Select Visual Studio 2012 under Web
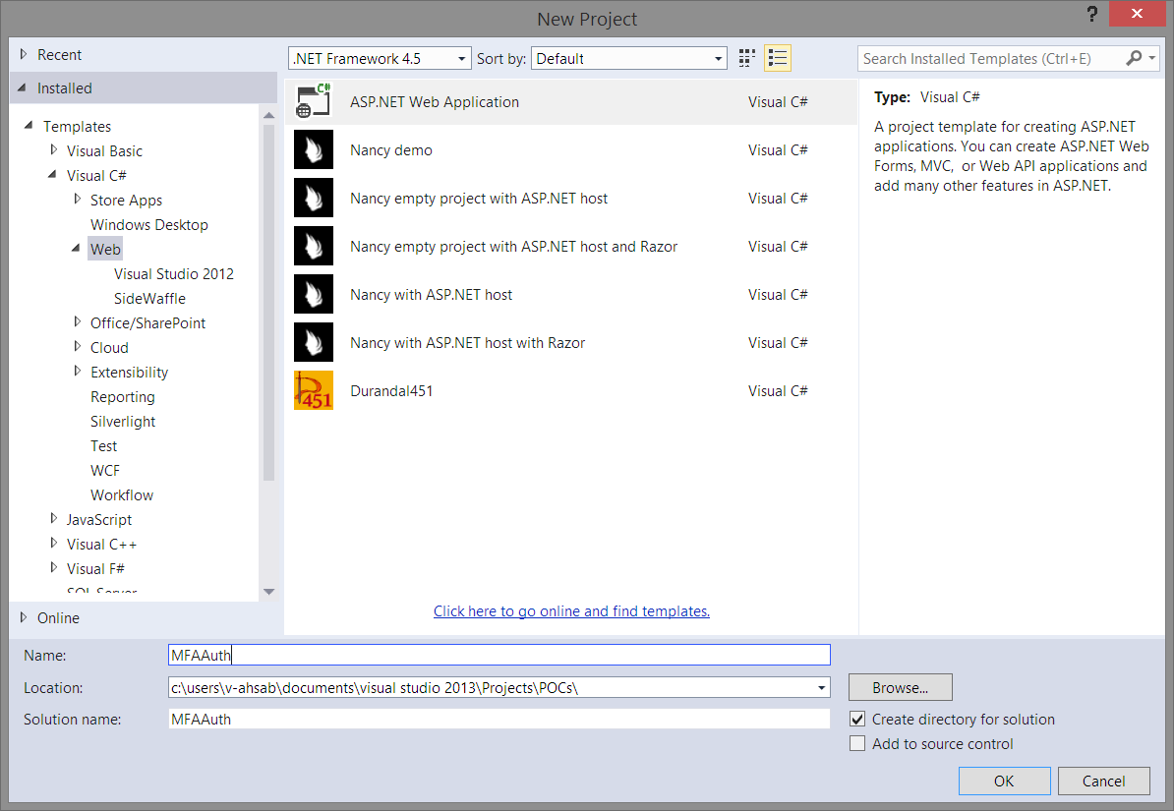Image resolution: width=1174 pixels, height=811 pixels. (174, 274)
